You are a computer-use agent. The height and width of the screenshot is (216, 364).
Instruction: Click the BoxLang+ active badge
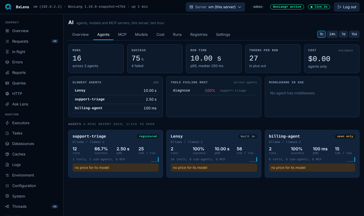287,7
